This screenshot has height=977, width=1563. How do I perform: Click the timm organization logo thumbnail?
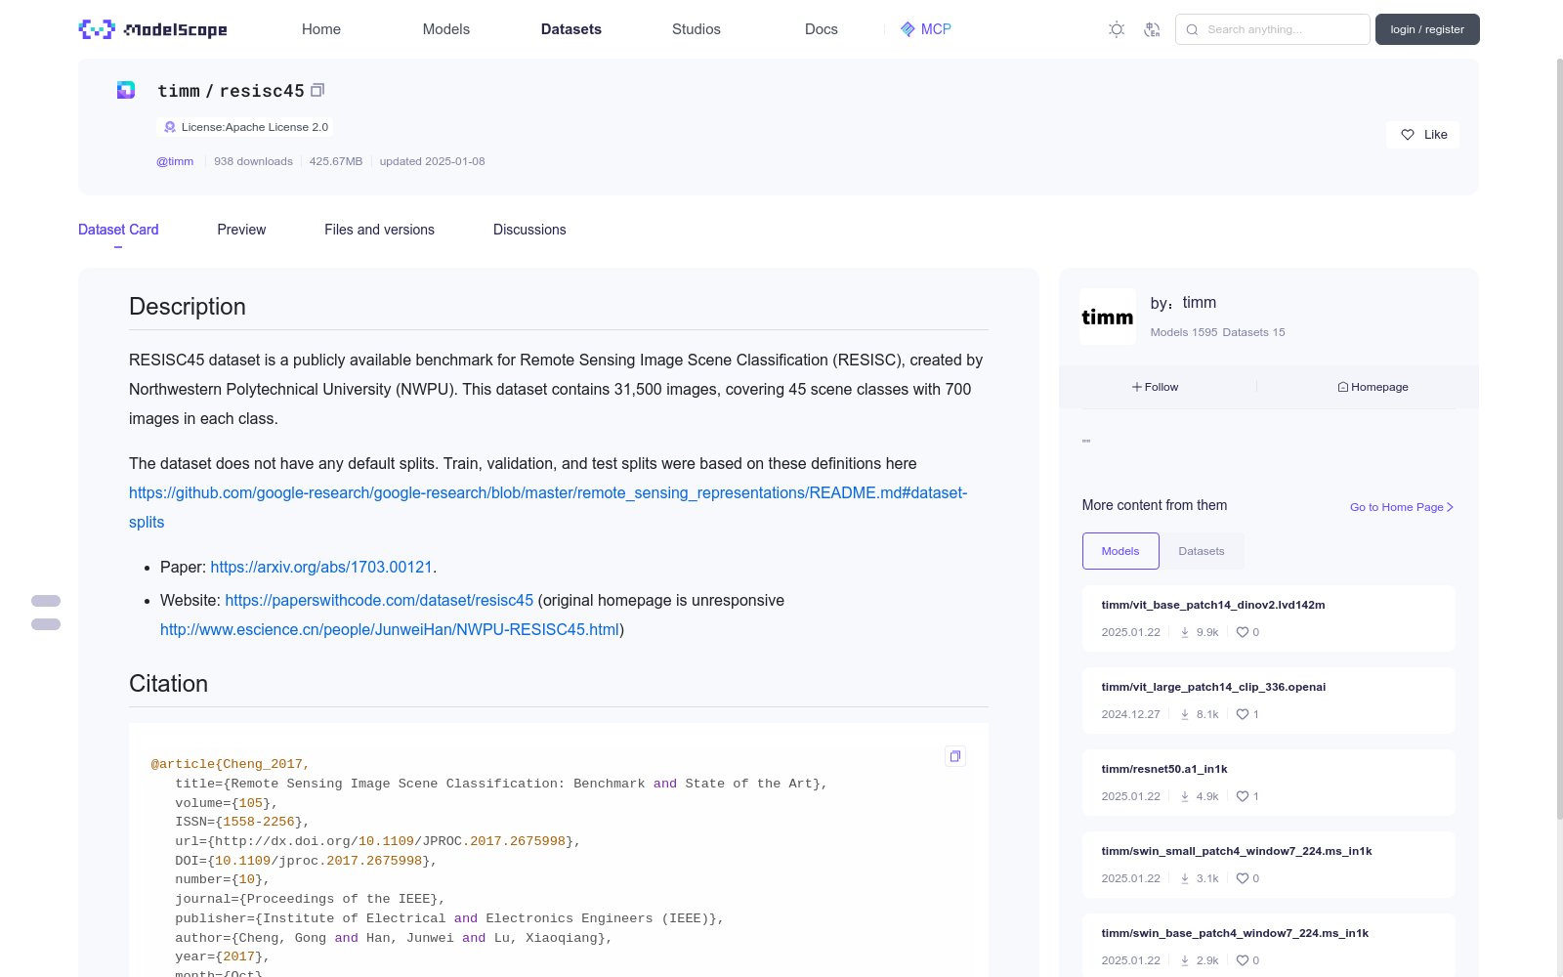point(1108,317)
